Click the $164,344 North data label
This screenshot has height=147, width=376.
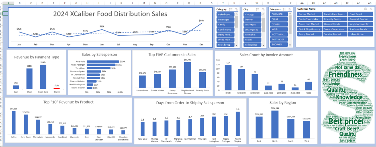[x=275, y=108]
